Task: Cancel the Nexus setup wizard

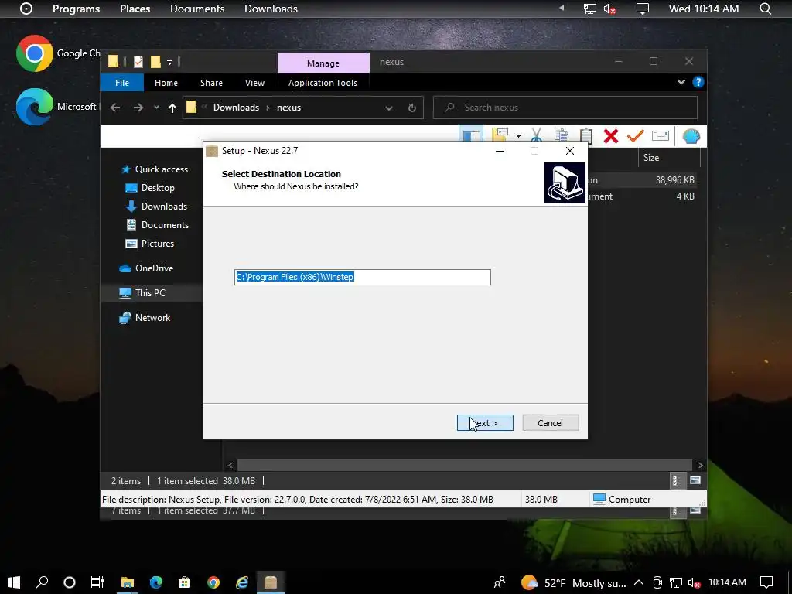Action: 550,423
